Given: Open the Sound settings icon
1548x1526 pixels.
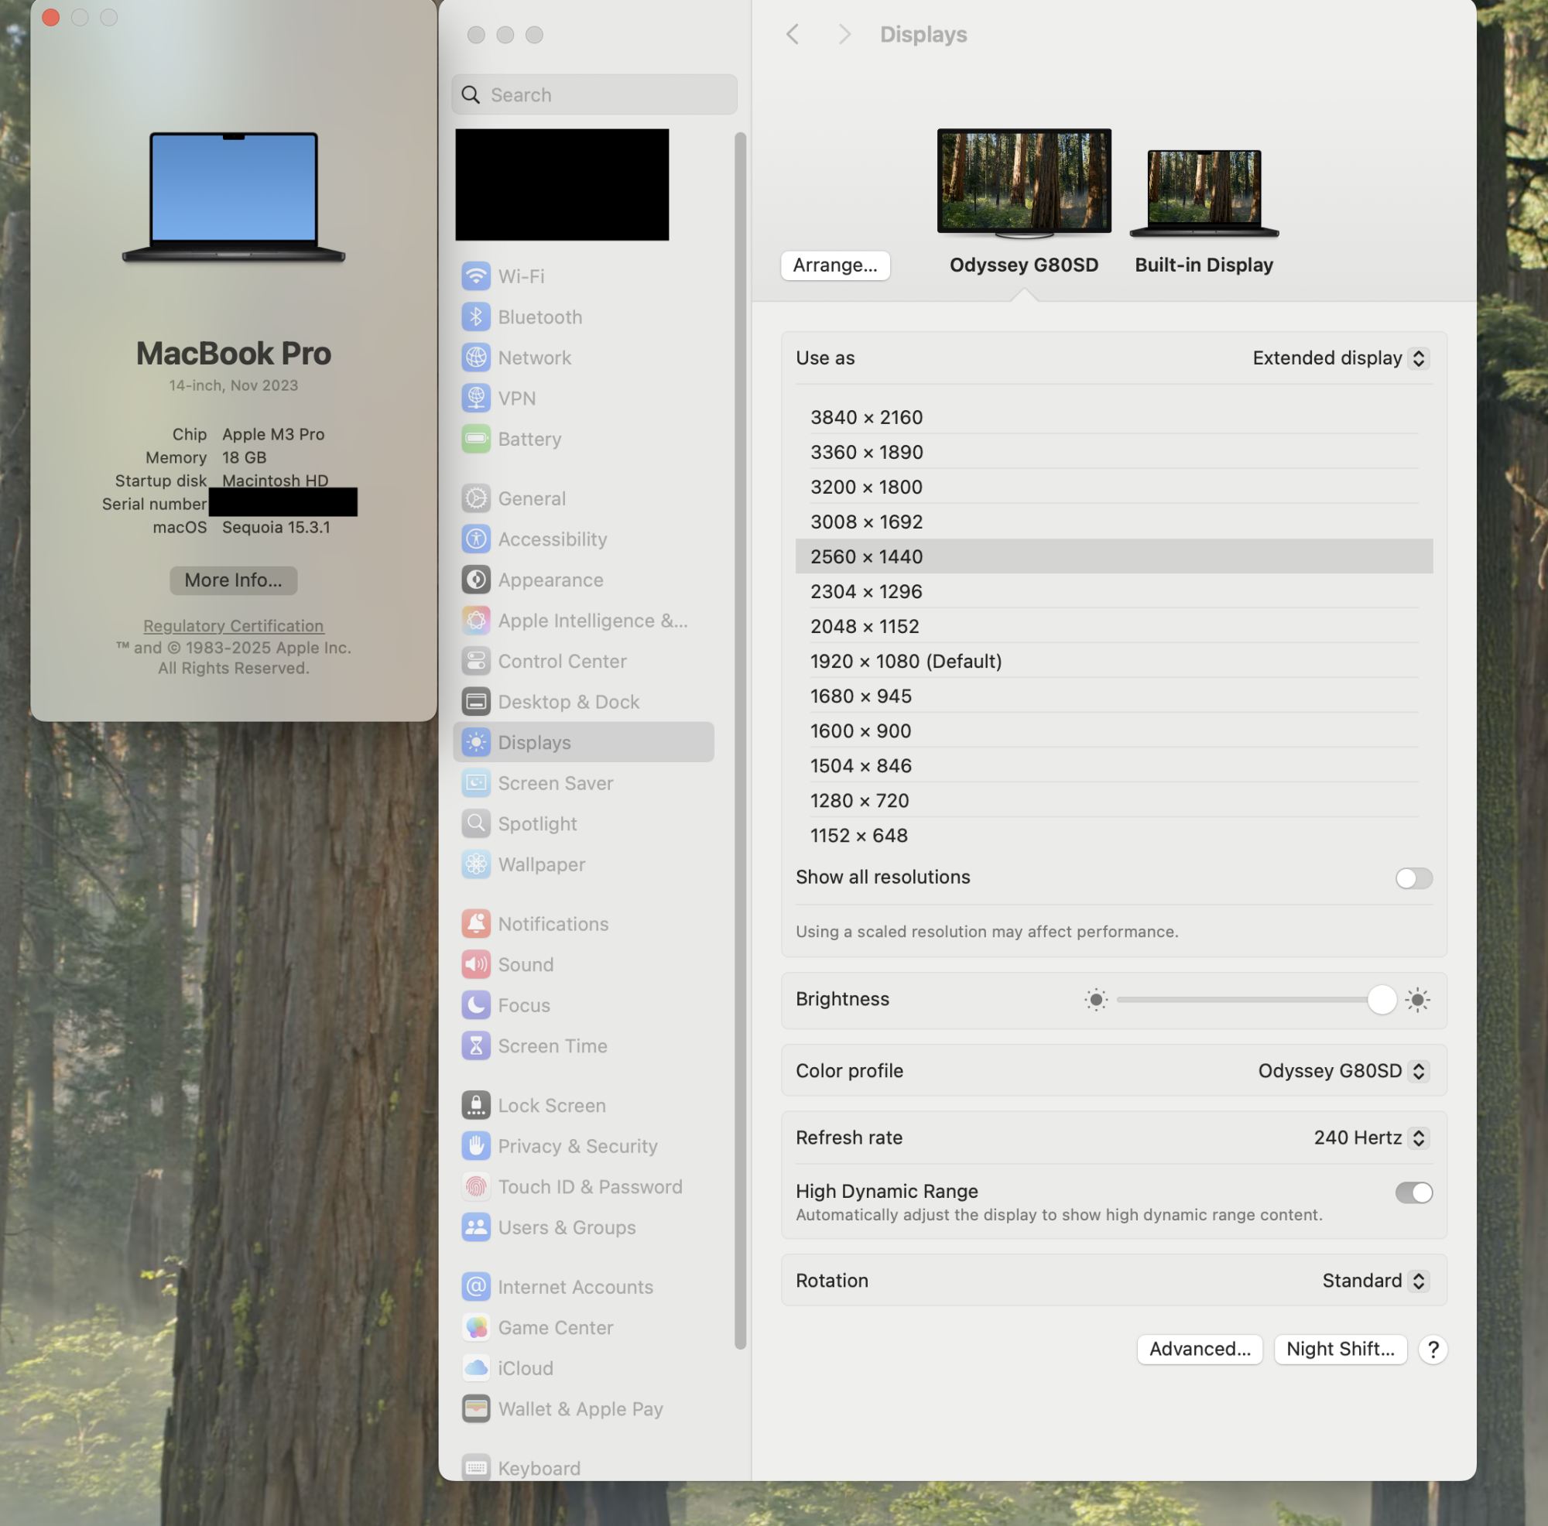Looking at the screenshot, I should coord(476,964).
